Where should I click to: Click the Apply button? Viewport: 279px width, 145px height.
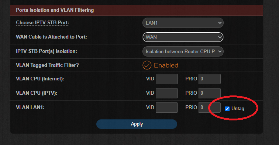[137, 124]
